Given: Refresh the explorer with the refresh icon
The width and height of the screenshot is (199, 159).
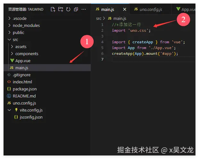Looking at the screenshot, I should tap(68, 9).
